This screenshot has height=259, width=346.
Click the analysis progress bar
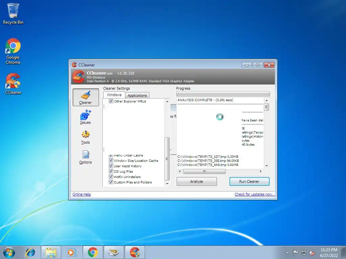(x=223, y=94)
